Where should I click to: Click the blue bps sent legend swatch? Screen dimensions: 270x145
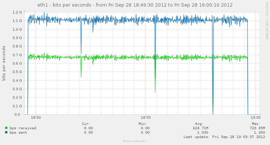6,133
